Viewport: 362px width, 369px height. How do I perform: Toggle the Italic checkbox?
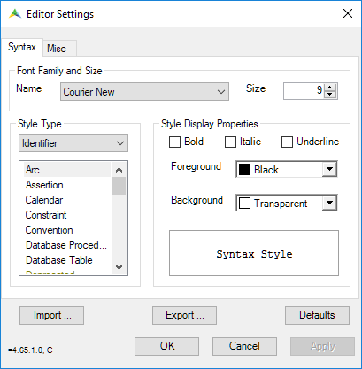230,142
